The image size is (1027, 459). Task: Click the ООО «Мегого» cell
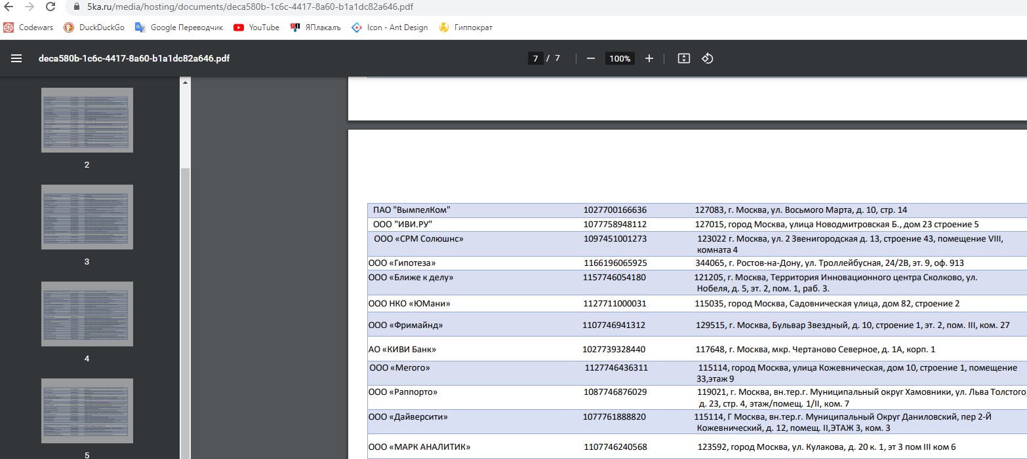[x=400, y=368]
